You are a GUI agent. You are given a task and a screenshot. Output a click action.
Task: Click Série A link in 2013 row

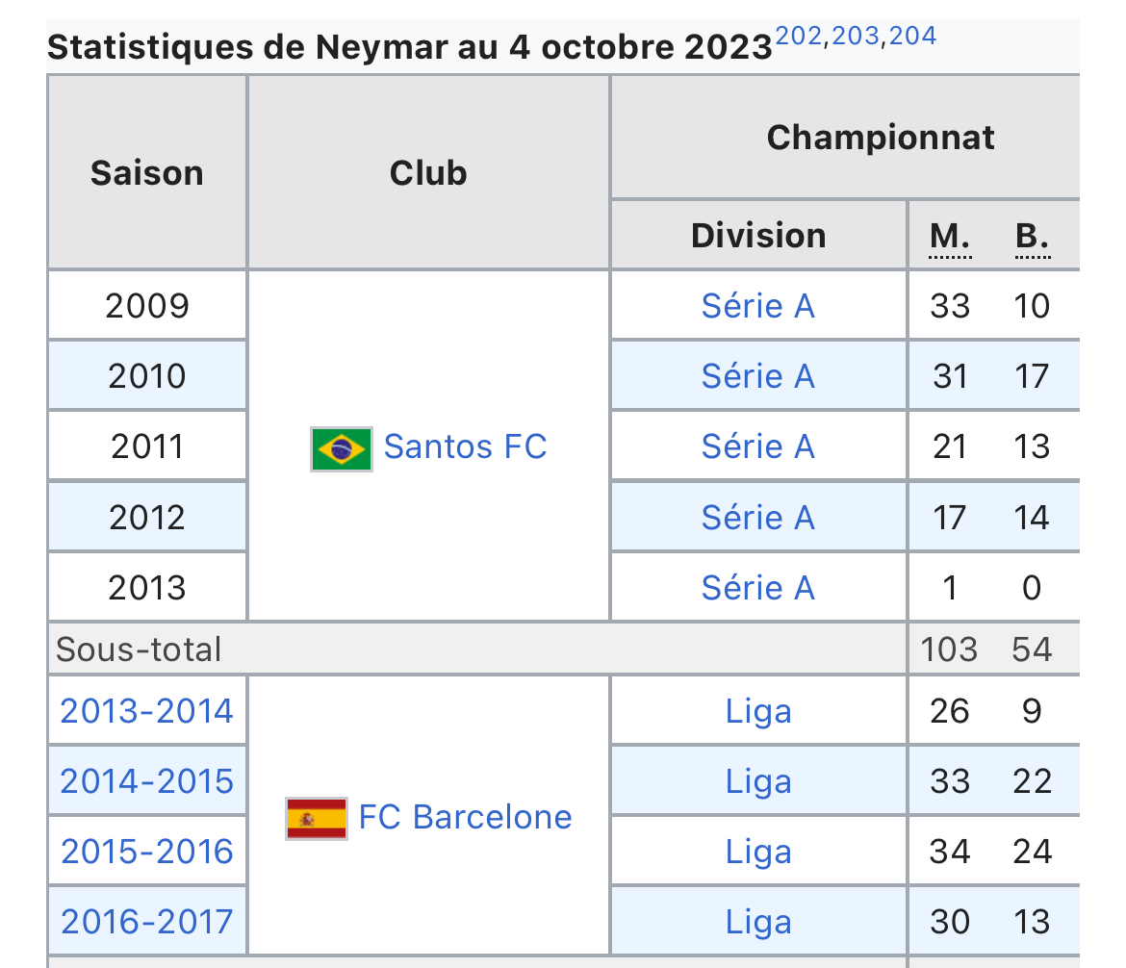point(758,588)
